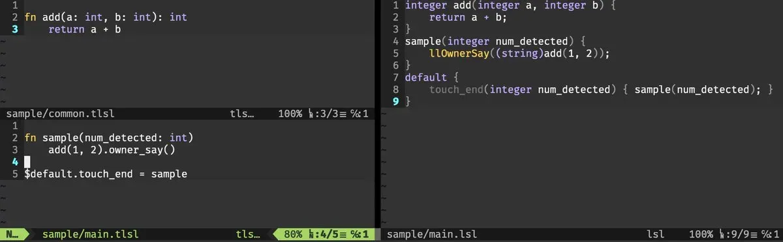
Task: Click highlighted line number 3 in common.tlsl
Action: [14, 30]
